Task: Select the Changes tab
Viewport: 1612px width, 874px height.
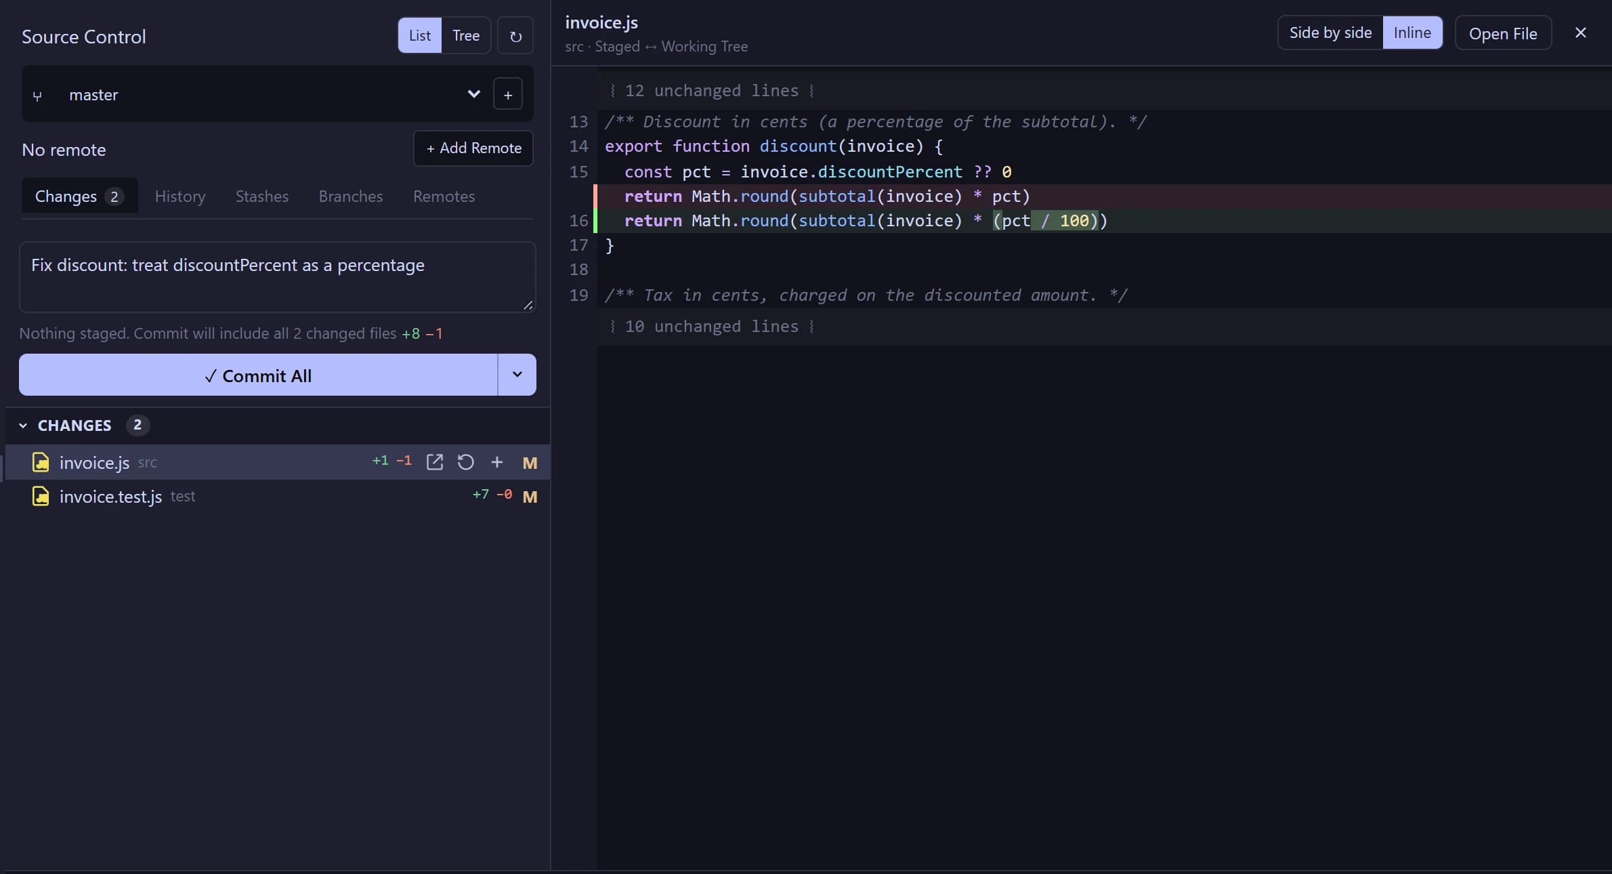Action: click(79, 196)
